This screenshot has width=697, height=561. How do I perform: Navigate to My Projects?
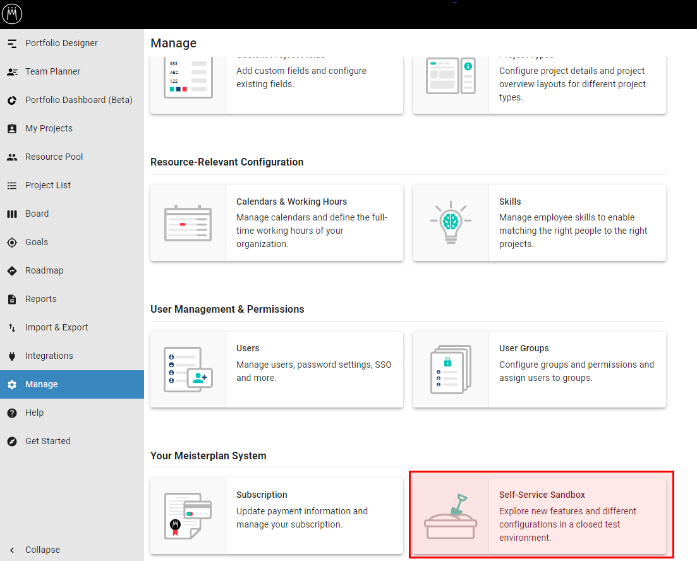(72, 128)
